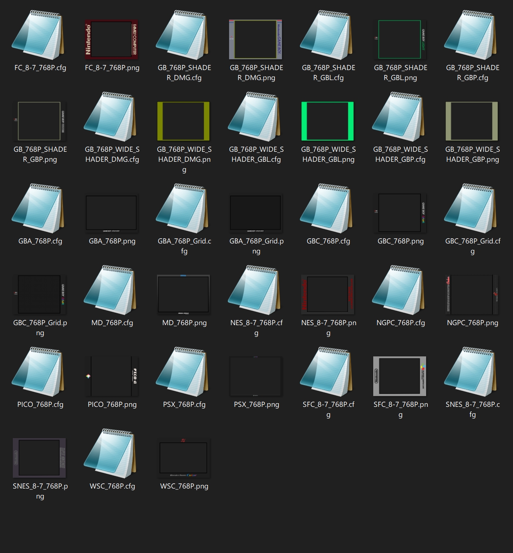Click the file name label NGPC_768P.png

(x=473, y=323)
